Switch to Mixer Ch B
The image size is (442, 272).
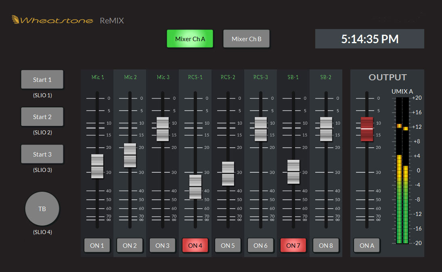246,39
